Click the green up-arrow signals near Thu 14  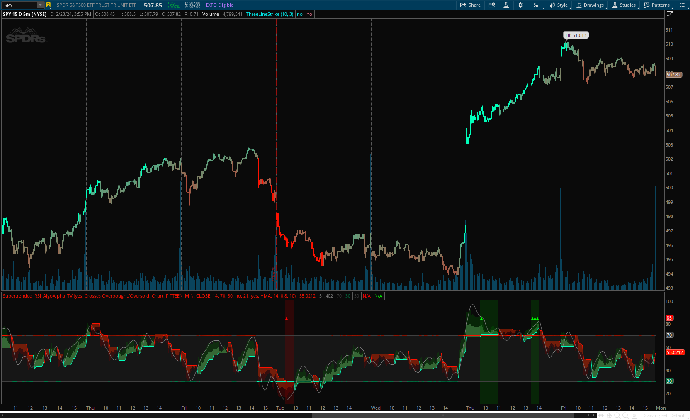pos(535,318)
